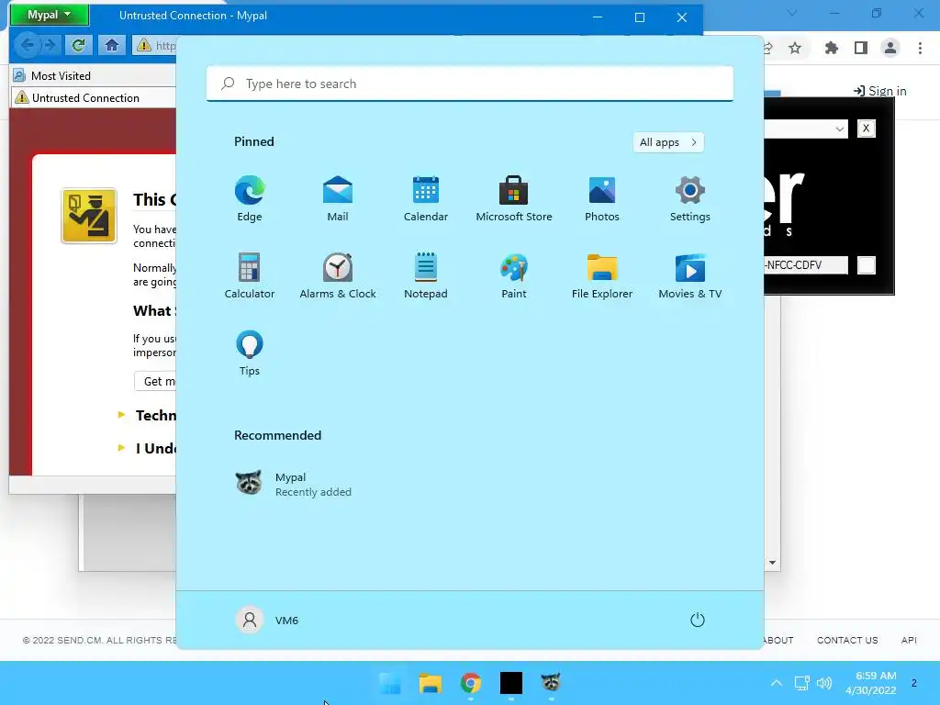The image size is (940, 705).
Task: Open the Contact Us footer link
Action: click(x=847, y=640)
